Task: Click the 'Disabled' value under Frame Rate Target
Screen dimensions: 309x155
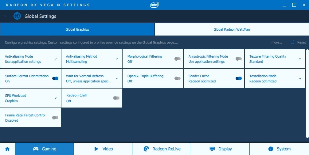Action: pos(12,120)
